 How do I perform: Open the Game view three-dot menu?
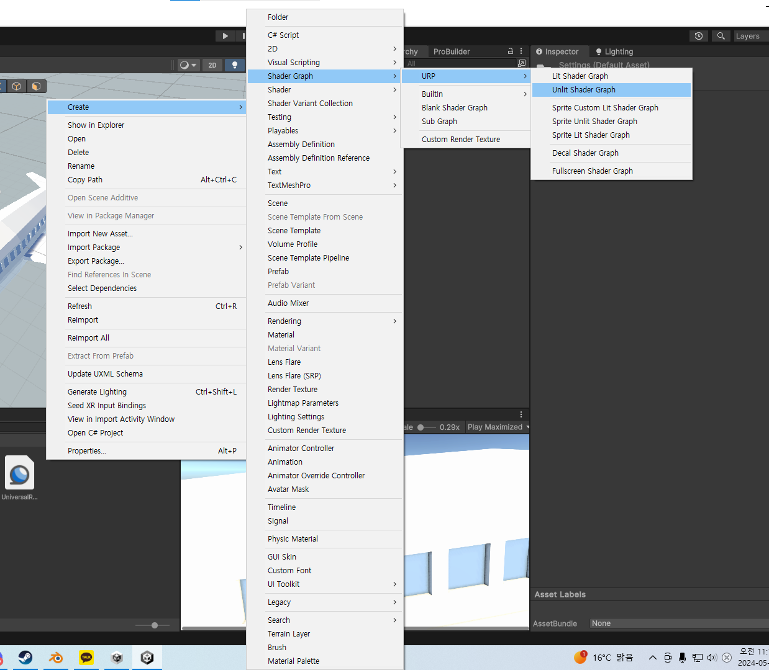coord(521,414)
